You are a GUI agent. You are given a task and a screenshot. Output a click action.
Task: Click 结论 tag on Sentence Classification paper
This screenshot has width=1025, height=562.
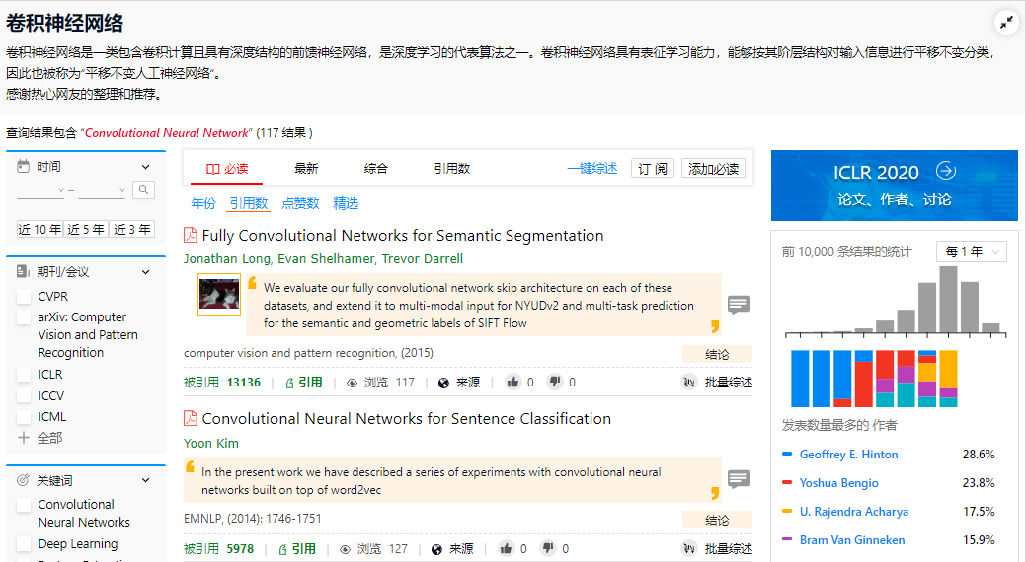(x=717, y=521)
